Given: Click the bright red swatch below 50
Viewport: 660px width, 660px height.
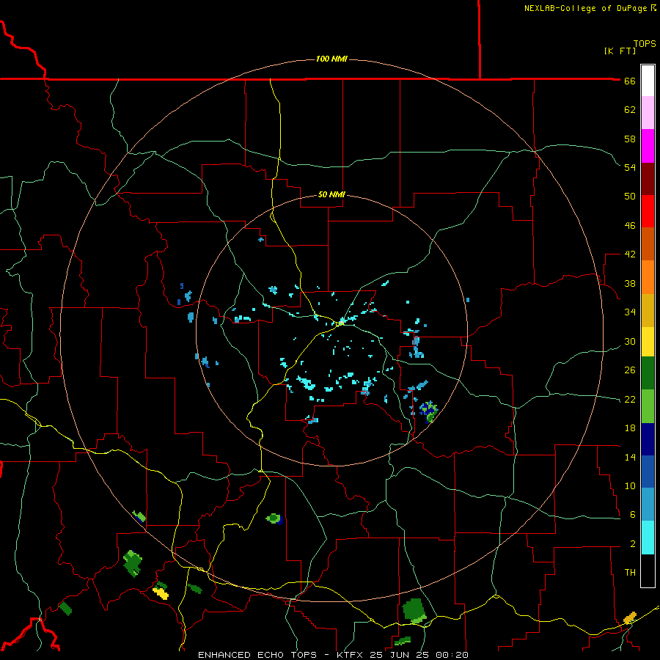Looking at the screenshot, I should (648, 211).
